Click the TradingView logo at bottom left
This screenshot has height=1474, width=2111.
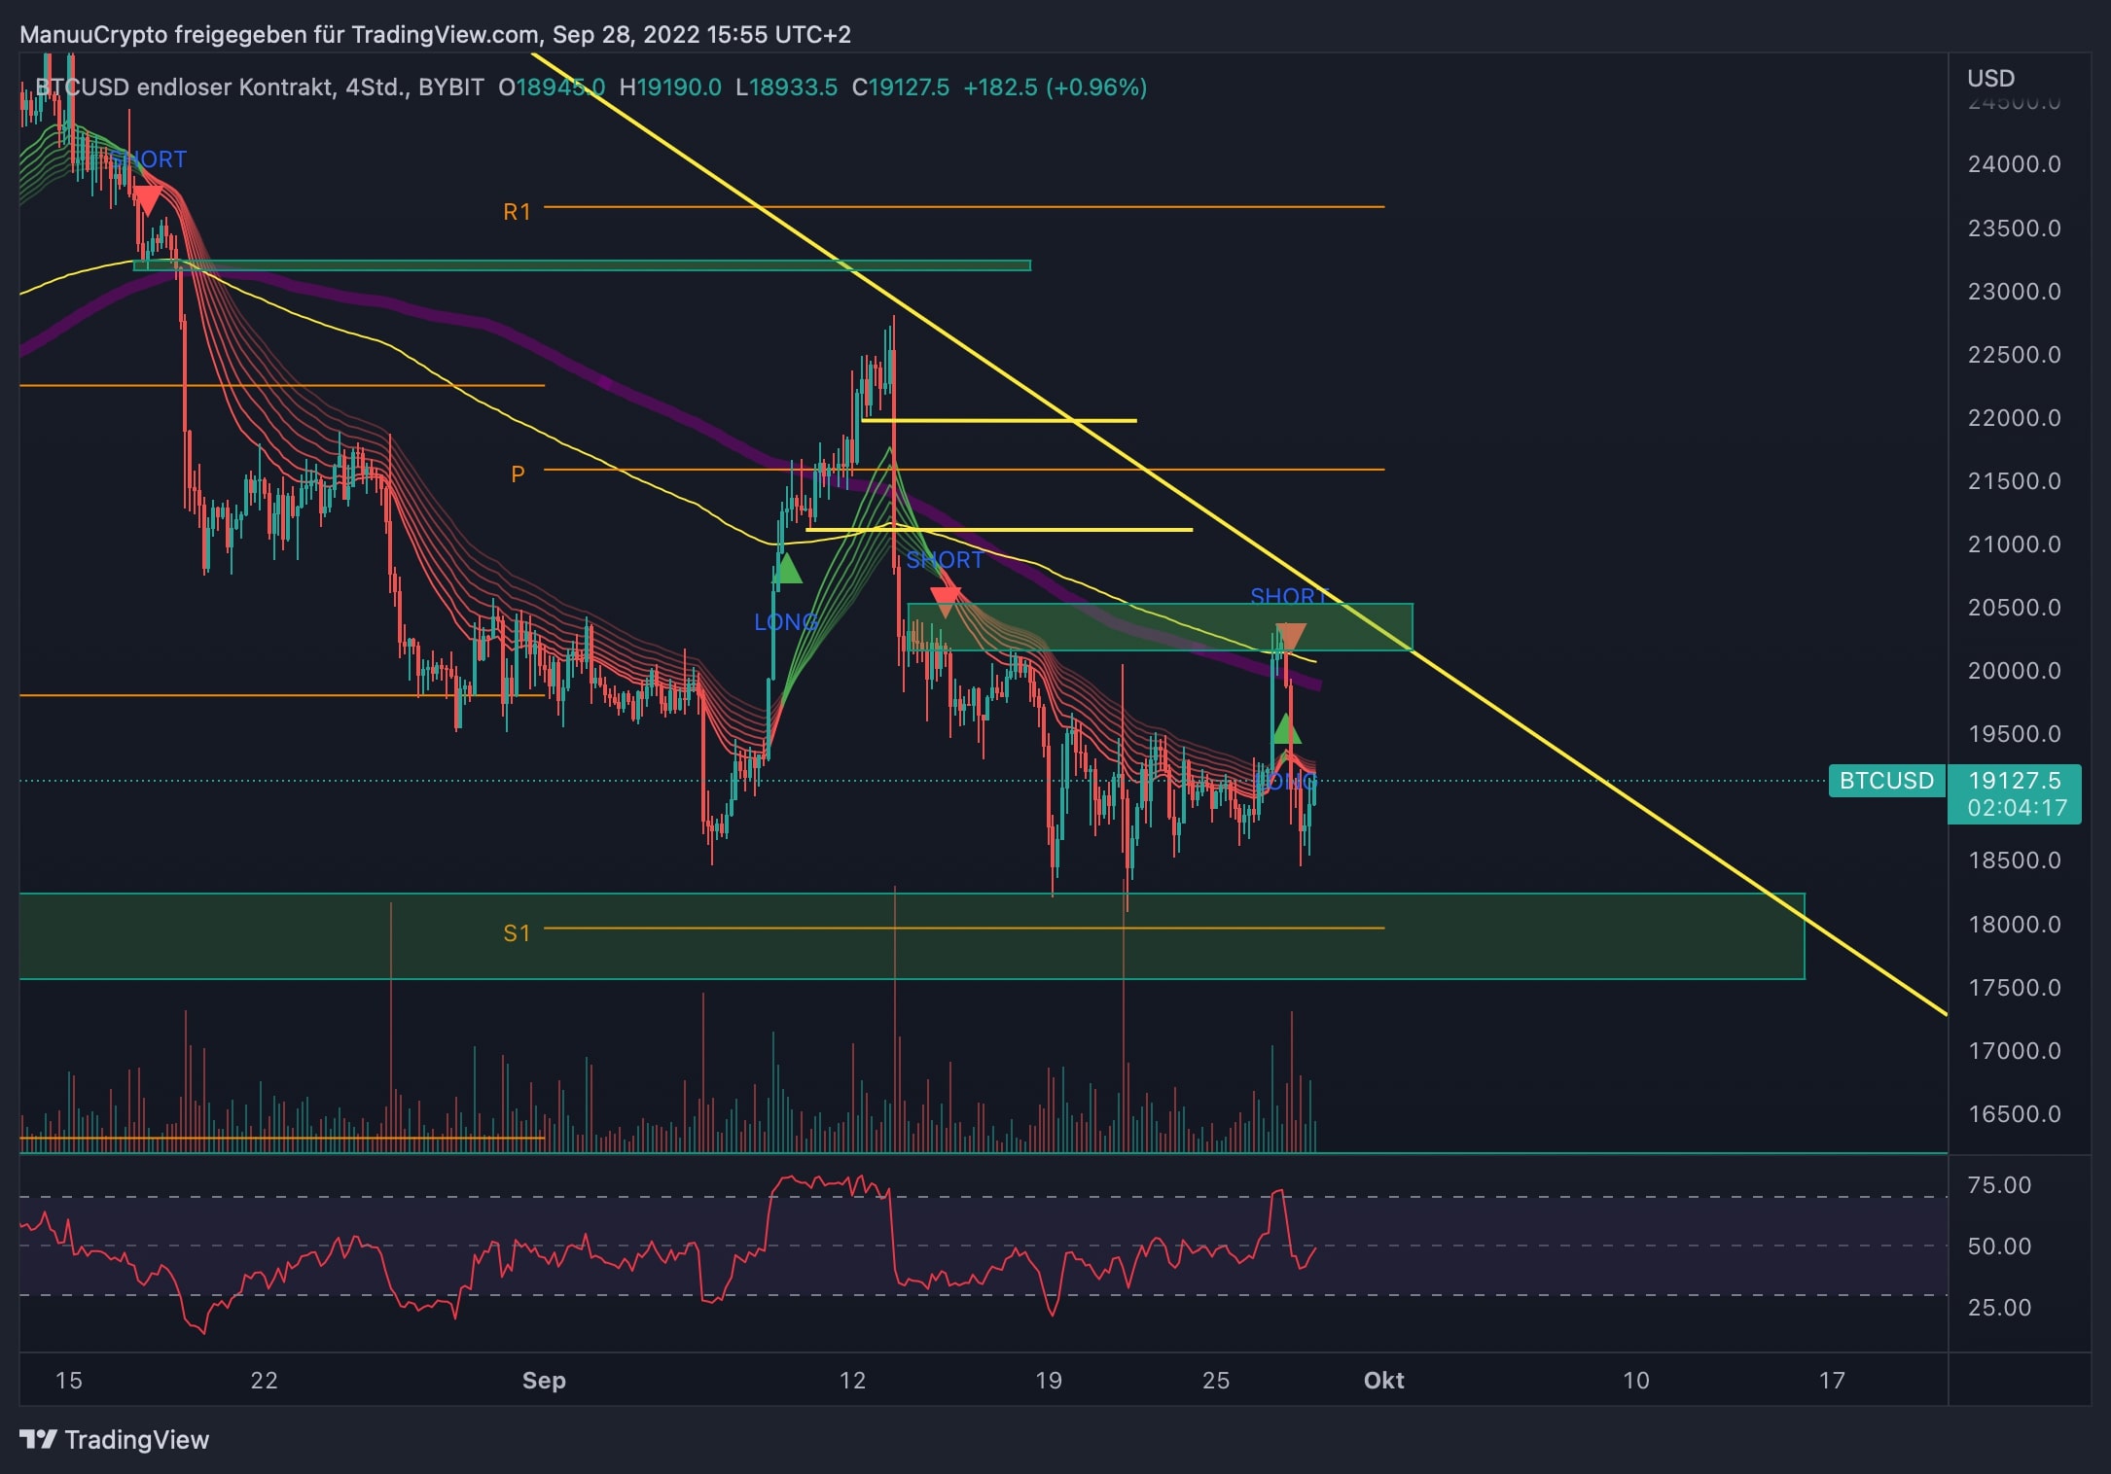click(114, 1440)
